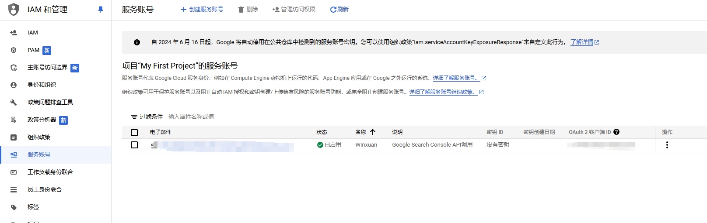Click the 标签 tag icon

[14, 207]
